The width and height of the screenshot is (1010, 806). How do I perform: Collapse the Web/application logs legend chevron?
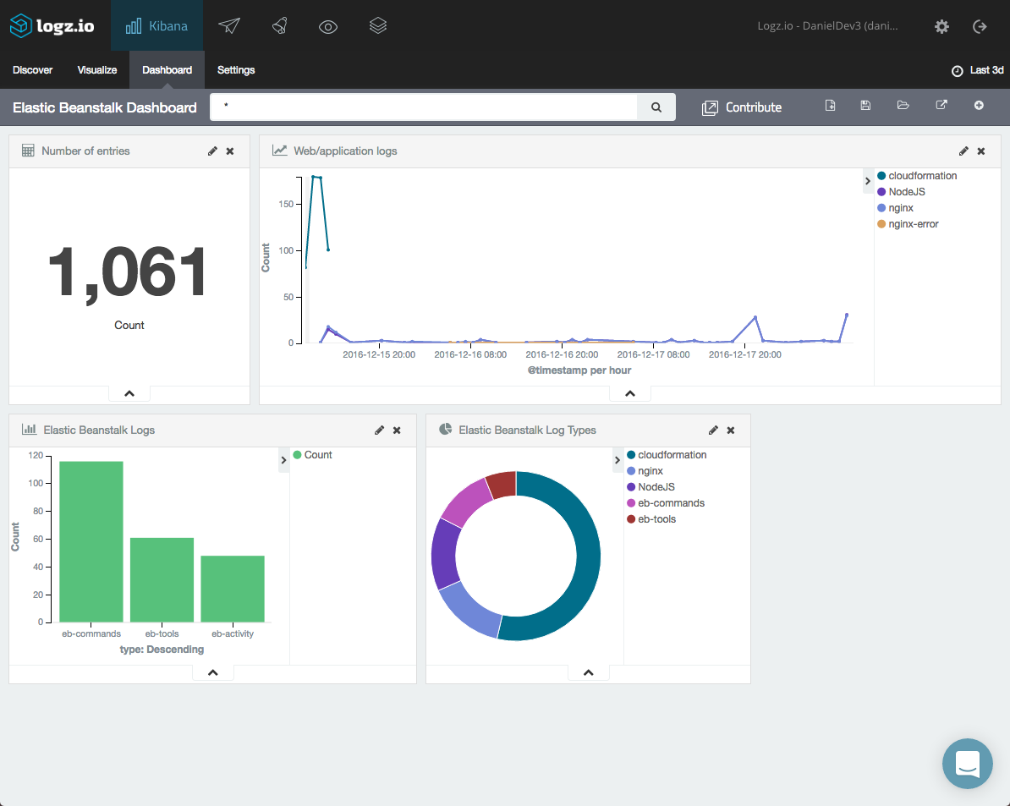point(868,180)
